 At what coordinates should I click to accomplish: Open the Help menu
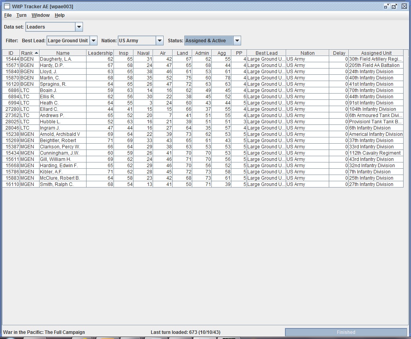click(59, 15)
